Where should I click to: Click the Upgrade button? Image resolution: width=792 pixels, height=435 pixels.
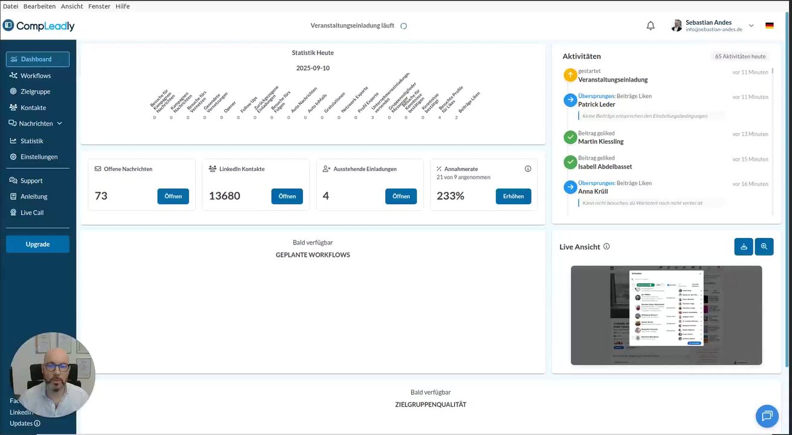(x=37, y=244)
